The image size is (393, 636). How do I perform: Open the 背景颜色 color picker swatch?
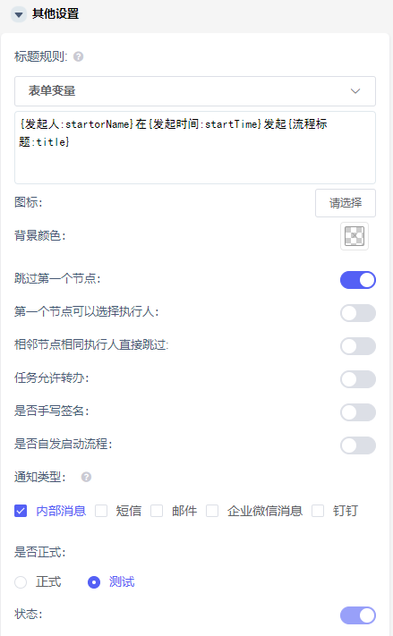(355, 236)
